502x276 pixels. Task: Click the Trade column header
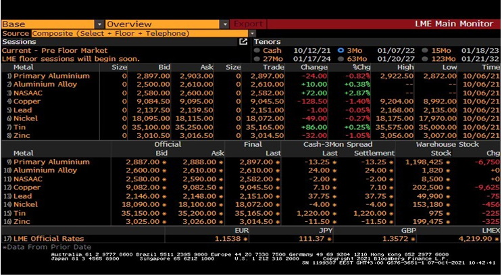coord(274,68)
